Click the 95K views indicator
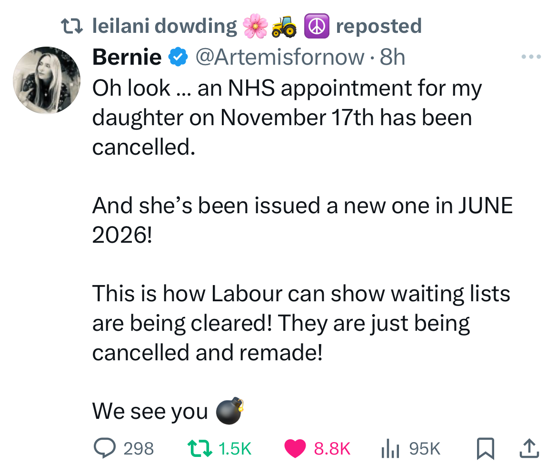 (426, 448)
